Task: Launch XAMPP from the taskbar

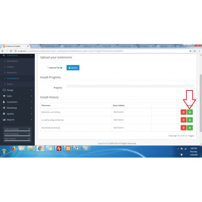Action: point(68,149)
